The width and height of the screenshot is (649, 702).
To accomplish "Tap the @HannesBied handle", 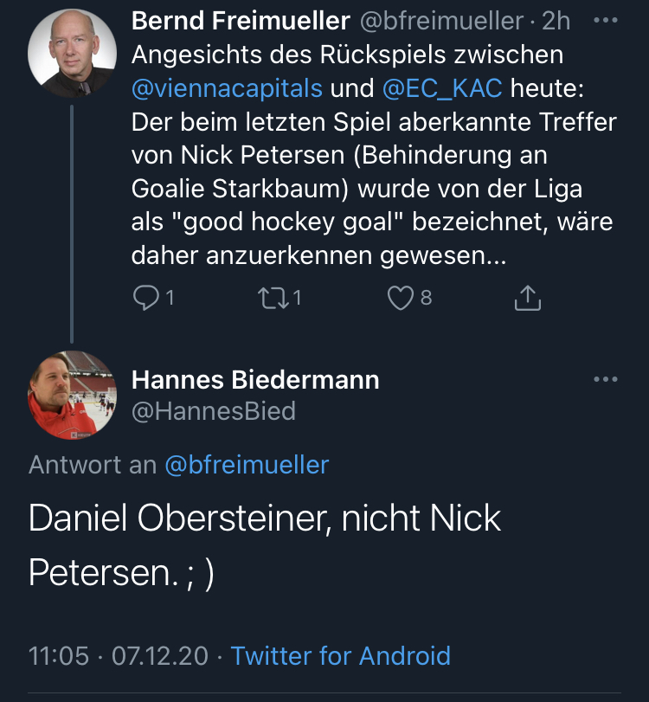I will 213,410.
